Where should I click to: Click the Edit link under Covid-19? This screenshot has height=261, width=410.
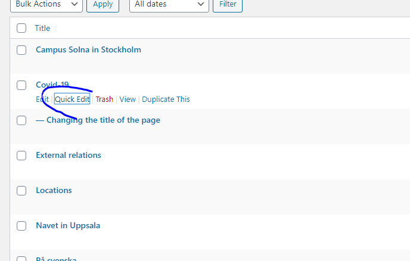pyautogui.click(x=42, y=99)
